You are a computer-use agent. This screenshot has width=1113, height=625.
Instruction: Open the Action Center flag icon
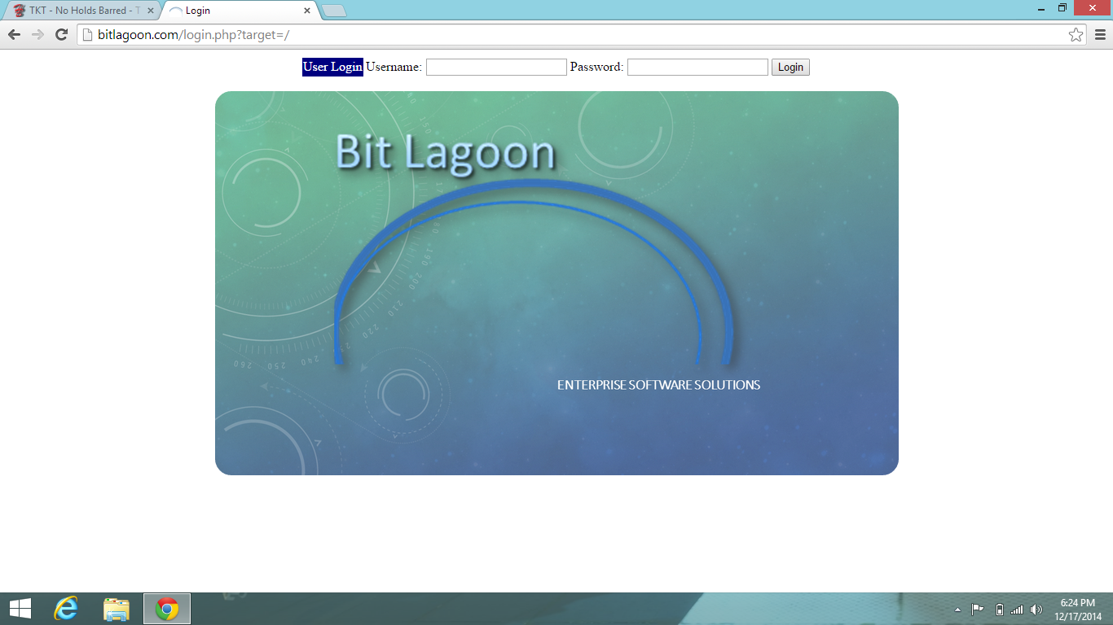(x=978, y=610)
